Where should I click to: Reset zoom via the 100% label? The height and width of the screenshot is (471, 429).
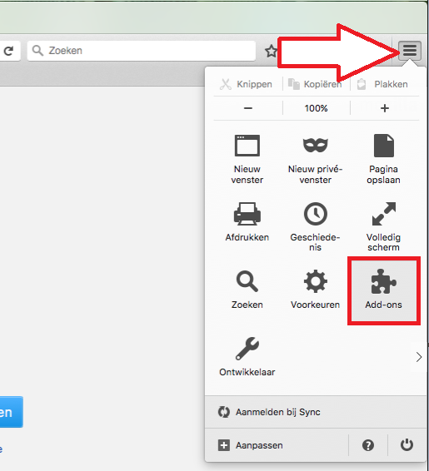click(317, 108)
